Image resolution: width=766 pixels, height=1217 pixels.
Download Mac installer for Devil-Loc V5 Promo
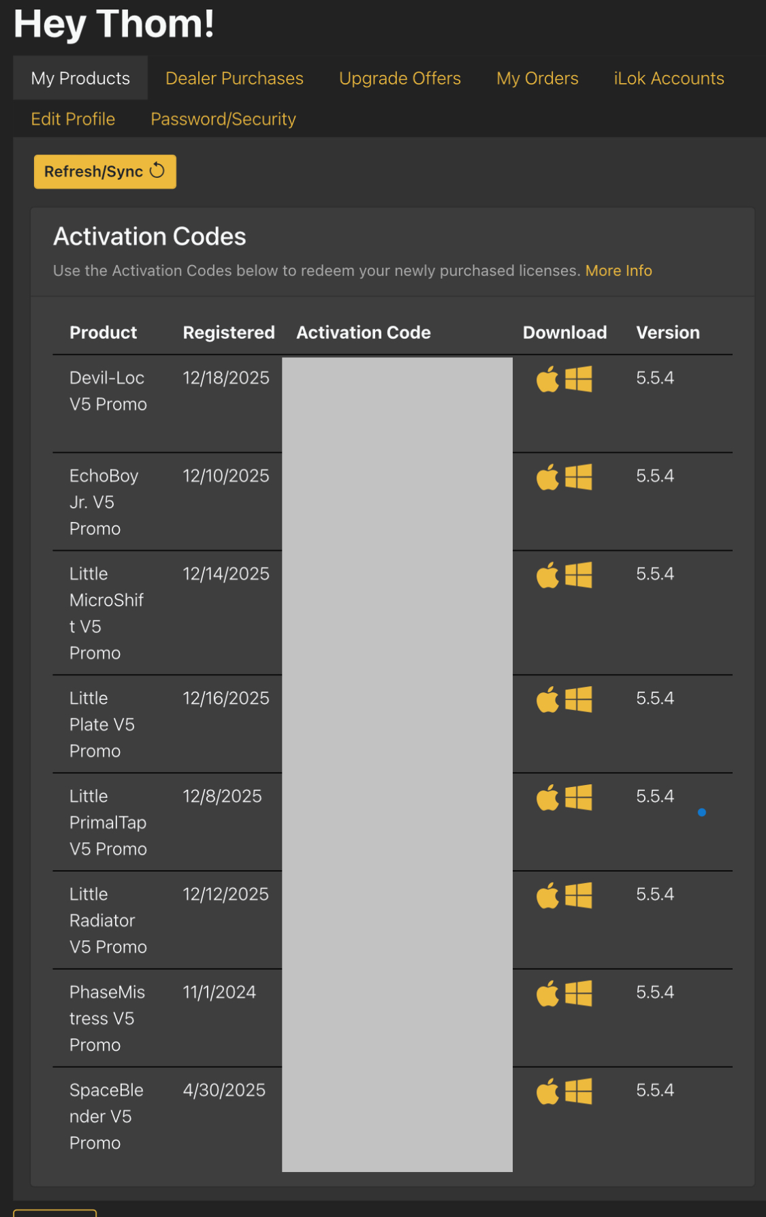point(547,380)
